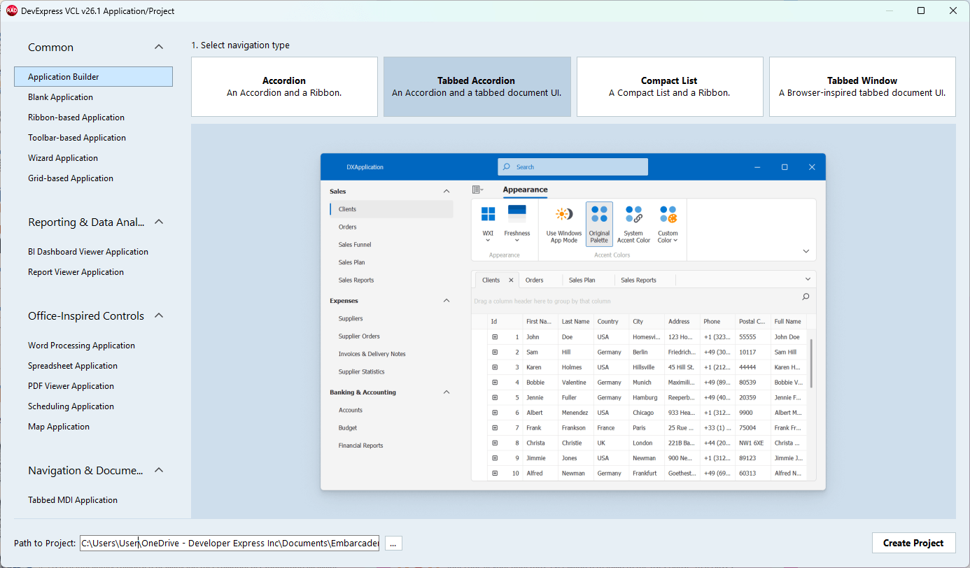
Task: Select the WXI skin icon in preview ribbon
Action: (x=488, y=214)
